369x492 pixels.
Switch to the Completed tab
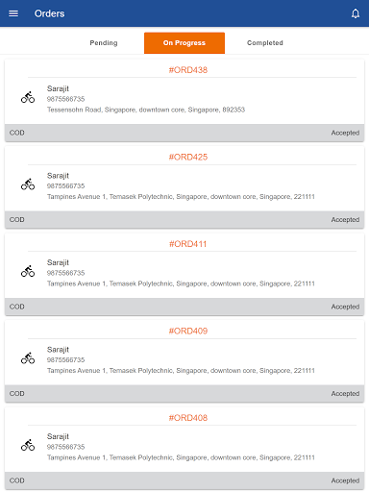coord(265,43)
